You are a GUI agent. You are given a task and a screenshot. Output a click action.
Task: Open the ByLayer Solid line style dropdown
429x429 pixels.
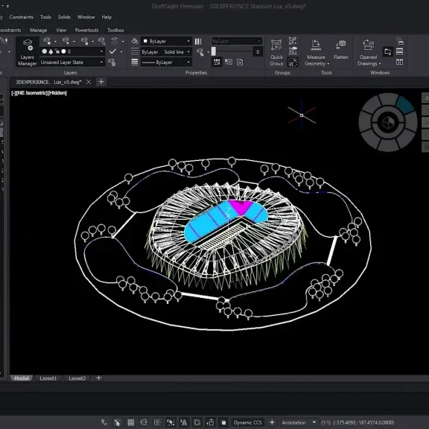[x=166, y=51]
